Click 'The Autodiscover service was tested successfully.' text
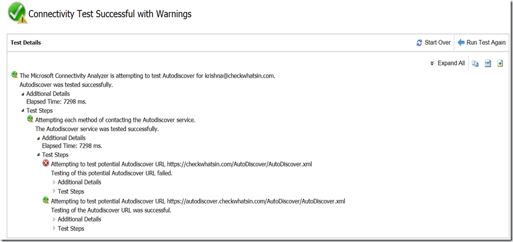This screenshot has height=242, width=513. (97, 129)
